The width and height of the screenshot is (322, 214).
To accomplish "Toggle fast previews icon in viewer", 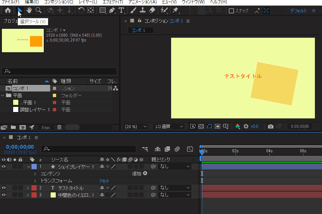I will pyautogui.click(x=192, y=127).
